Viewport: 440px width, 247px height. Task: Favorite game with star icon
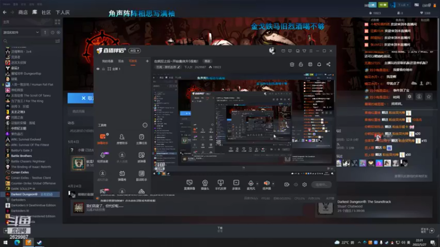tap(428, 97)
